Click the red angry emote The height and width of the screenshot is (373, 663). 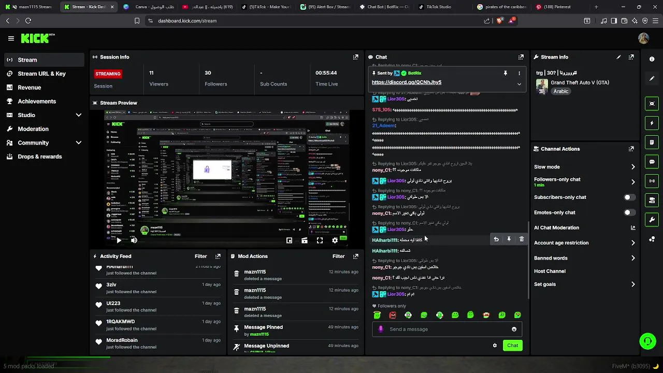tap(393, 315)
